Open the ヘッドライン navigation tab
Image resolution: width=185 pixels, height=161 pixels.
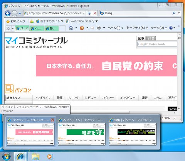coord(43,98)
